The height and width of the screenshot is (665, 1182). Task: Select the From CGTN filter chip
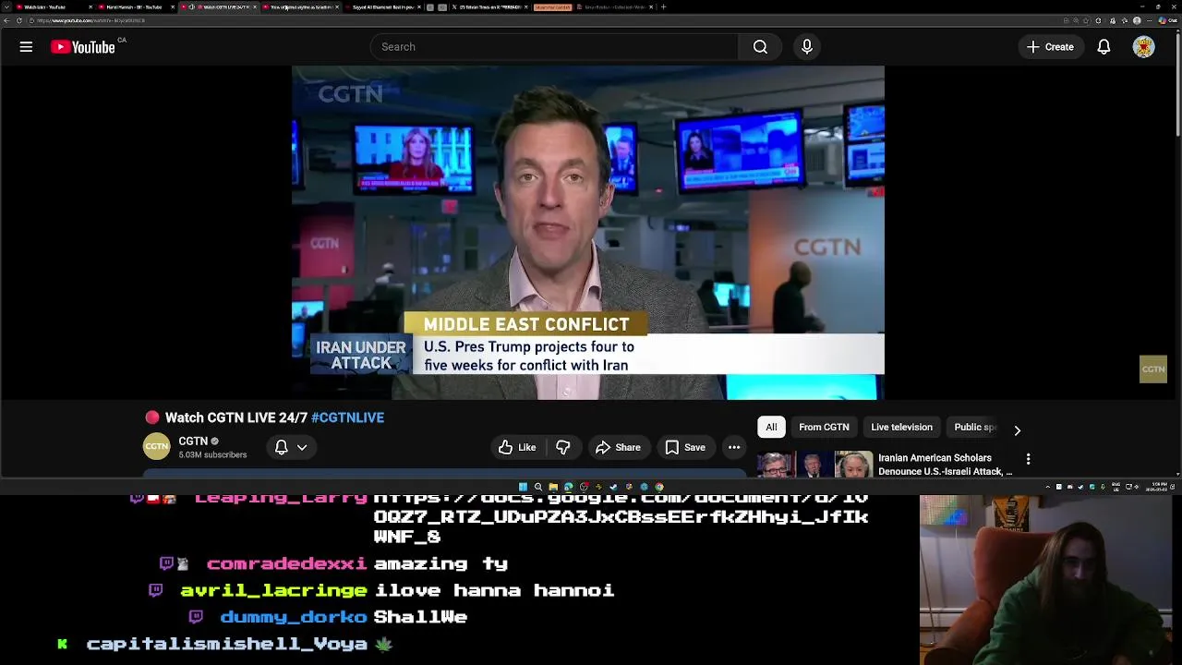click(824, 427)
